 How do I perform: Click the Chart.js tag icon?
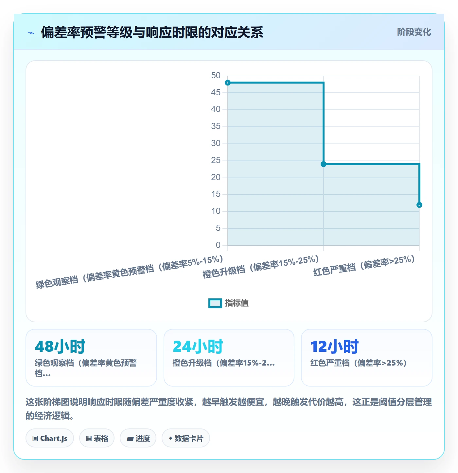pyautogui.click(x=35, y=438)
